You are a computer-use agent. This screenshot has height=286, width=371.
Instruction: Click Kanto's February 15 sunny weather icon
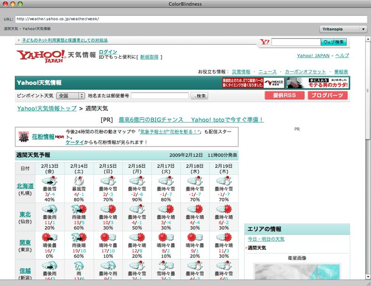[108, 237]
